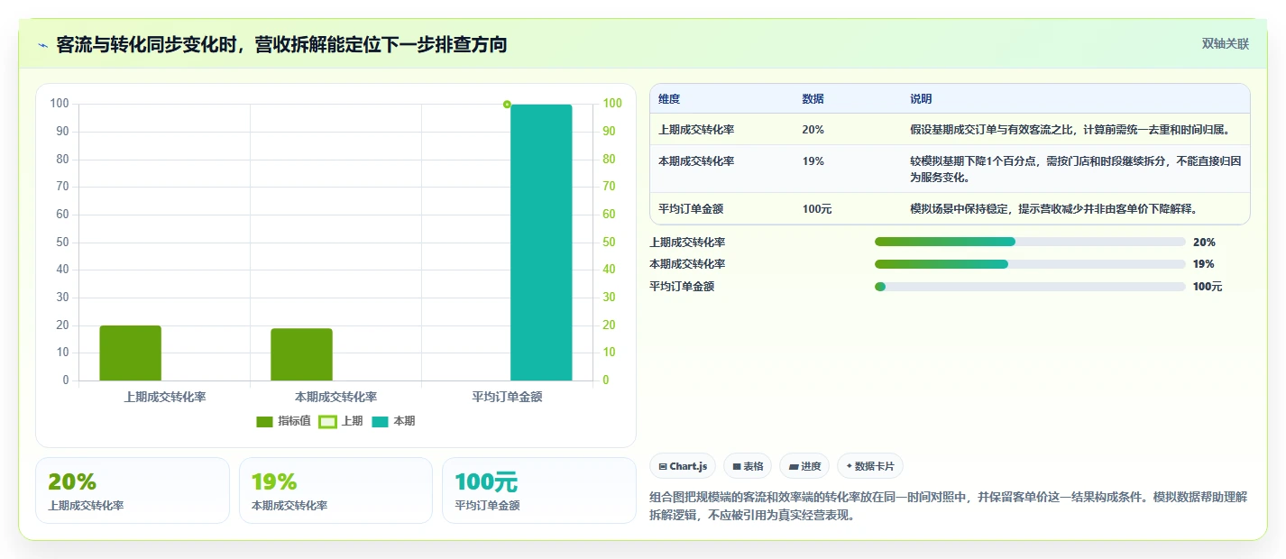Toggle the 上期 legend entry
The image size is (1286, 559).
(x=341, y=421)
